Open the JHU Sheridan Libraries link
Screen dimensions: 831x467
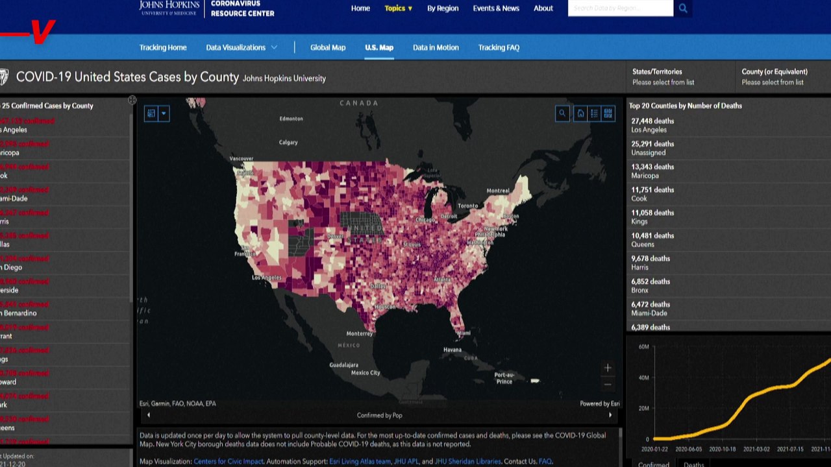click(x=467, y=461)
